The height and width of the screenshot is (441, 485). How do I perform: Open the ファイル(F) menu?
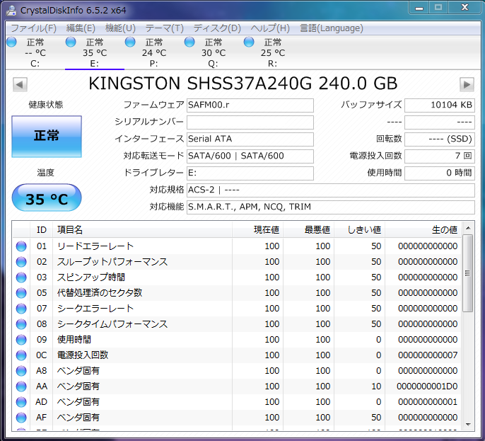[x=33, y=28]
